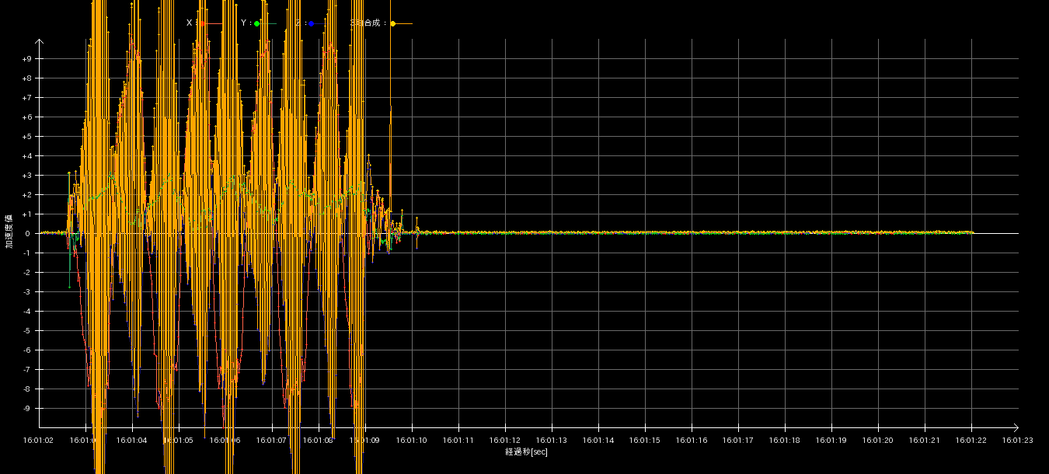Viewport: 1049px width, 474px height.
Task: Click the 経過秒[sec] axis title
Action: [526, 451]
